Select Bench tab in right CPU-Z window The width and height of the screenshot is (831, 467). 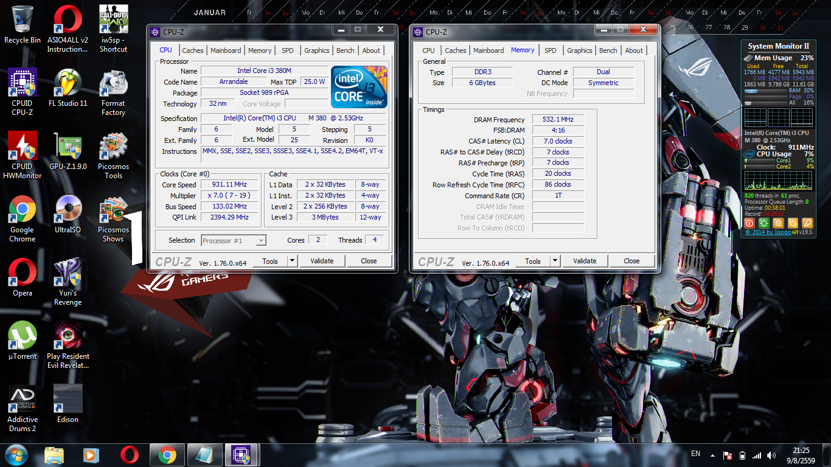pyautogui.click(x=608, y=50)
